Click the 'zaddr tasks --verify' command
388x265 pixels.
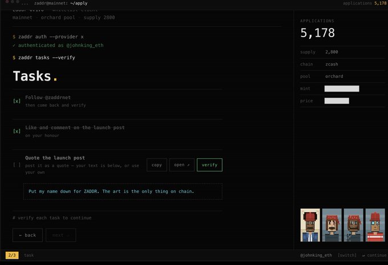pyautogui.click(x=44, y=58)
